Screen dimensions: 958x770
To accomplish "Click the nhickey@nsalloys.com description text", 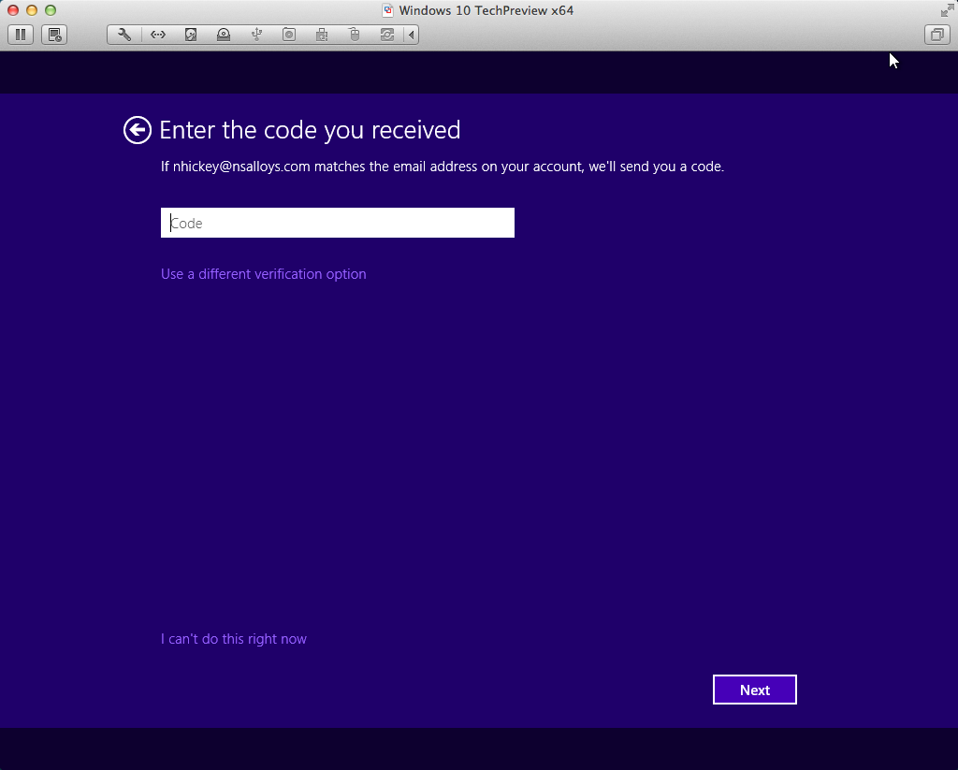I will click(443, 167).
